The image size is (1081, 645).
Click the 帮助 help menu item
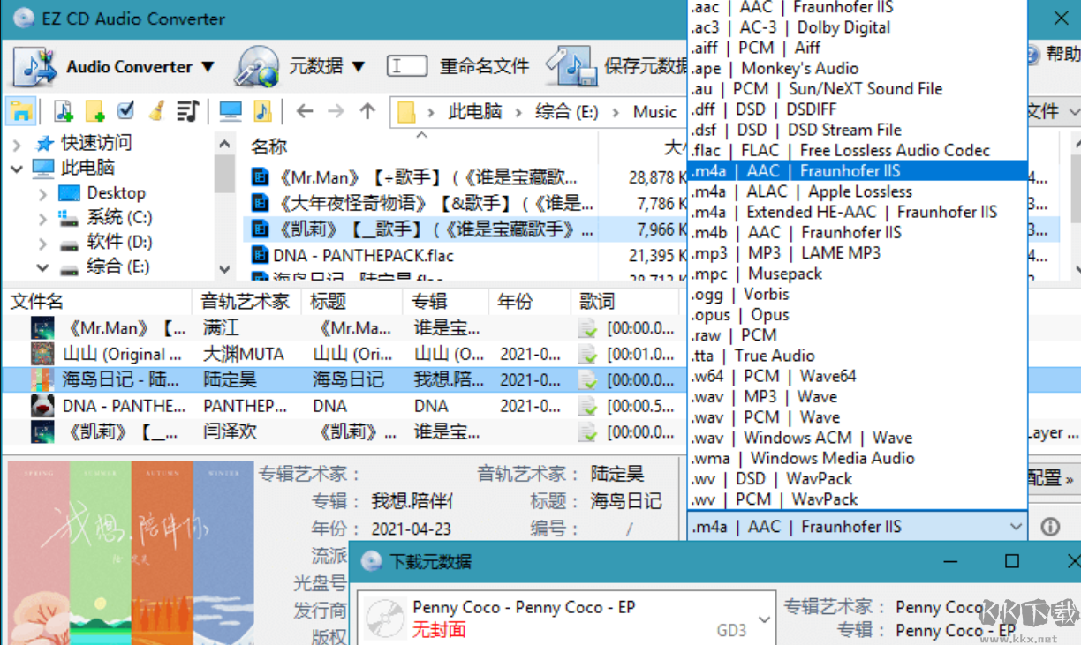pos(1060,54)
